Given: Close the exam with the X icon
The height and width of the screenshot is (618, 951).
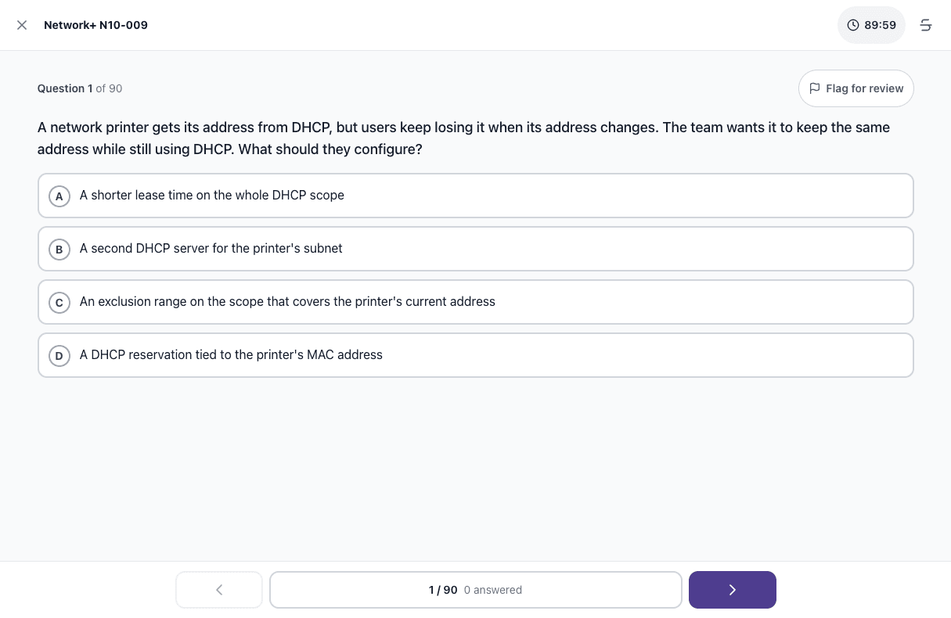Looking at the screenshot, I should (x=22, y=25).
